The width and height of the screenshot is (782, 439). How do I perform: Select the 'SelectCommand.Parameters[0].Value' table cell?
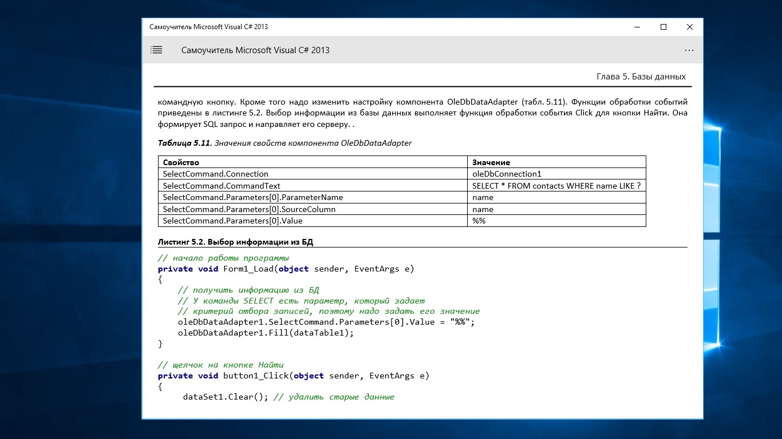(313, 221)
